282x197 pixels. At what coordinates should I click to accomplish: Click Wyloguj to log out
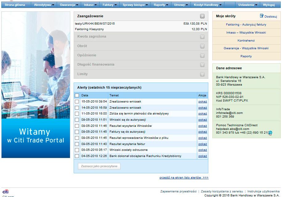coord(269,5)
